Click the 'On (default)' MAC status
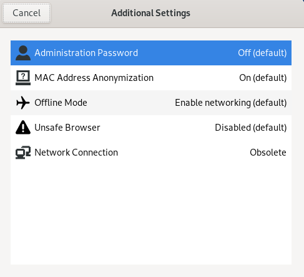This screenshot has height=277, width=304. click(x=263, y=78)
